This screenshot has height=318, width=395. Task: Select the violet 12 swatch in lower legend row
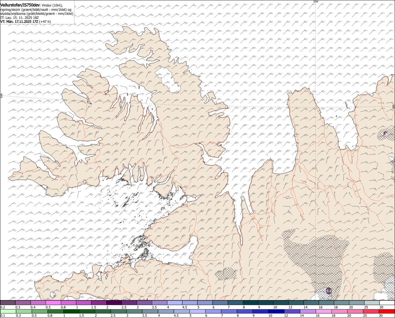[x=292, y=311]
